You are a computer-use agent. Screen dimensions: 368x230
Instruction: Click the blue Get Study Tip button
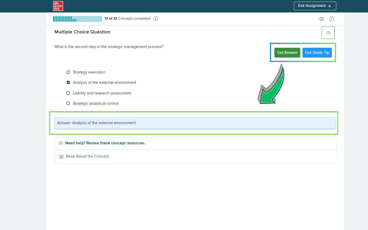point(317,53)
